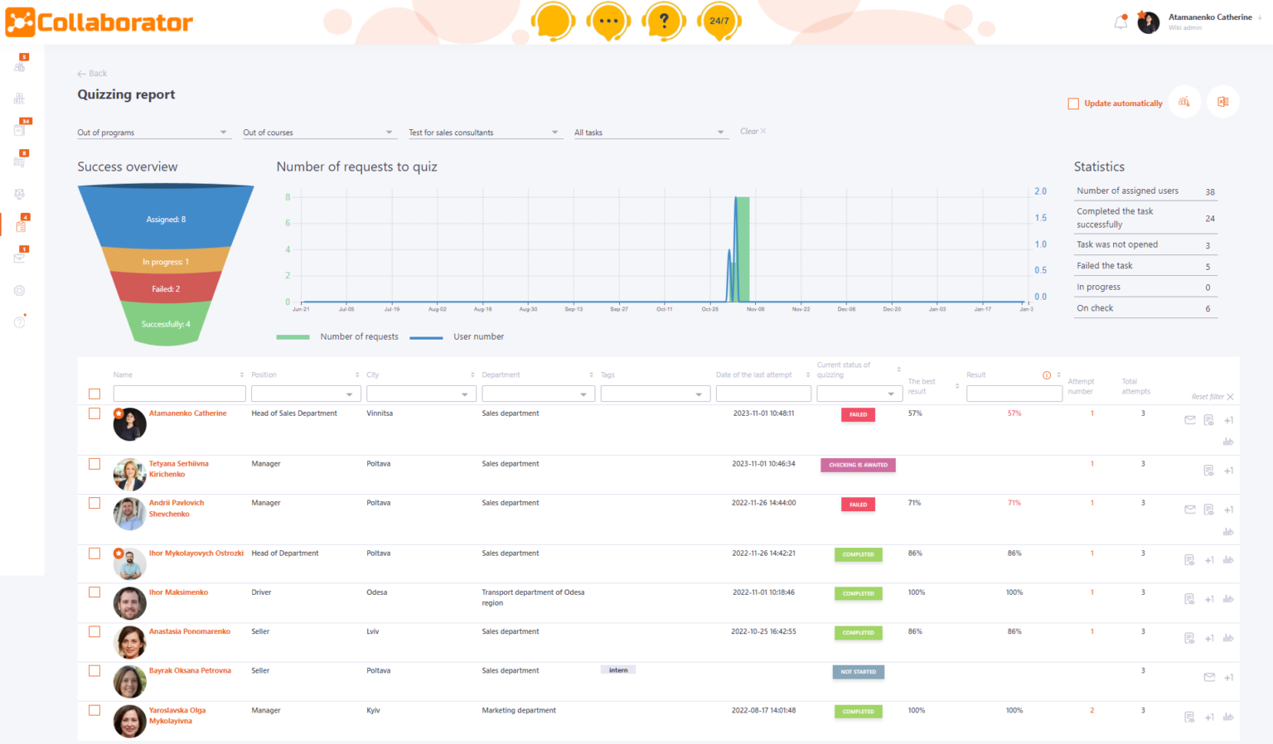Open Ihor Maksimenko's profile link
The image size is (1273, 744).
(178, 592)
